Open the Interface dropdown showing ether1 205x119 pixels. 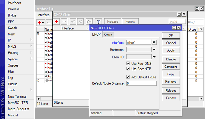point(154,43)
